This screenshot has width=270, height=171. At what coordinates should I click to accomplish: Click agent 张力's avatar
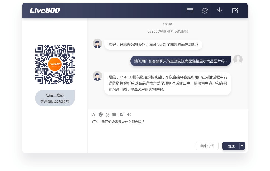[97, 43]
